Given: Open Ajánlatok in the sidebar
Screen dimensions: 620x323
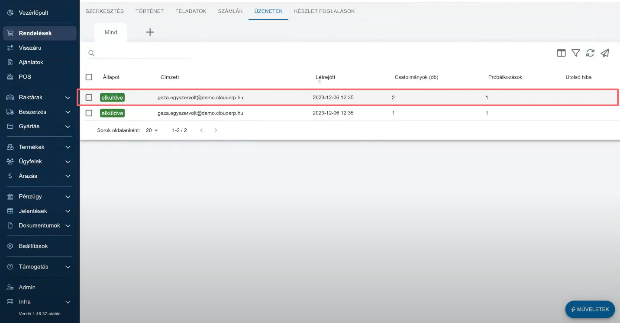Looking at the screenshot, I should (31, 62).
